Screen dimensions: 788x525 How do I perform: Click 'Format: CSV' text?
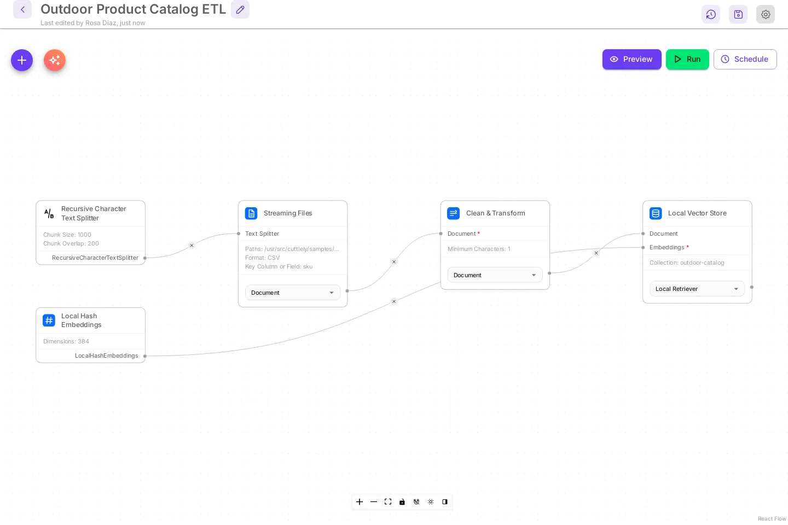pos(263,258)
